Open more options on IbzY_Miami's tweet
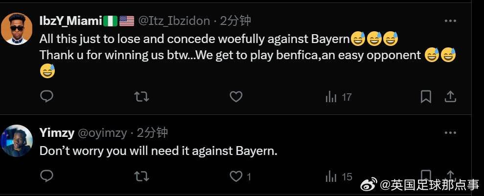484x196 pixels. pyautogui.click(x=450, y=21)
